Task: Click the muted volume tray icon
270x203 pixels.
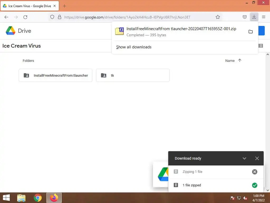Action: pyautogui.click(x=245, y=198)
